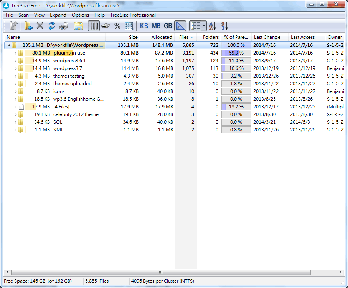Select the celebrity 2012 theme folder
The image size is (348, 288).
tap(174, 114)
